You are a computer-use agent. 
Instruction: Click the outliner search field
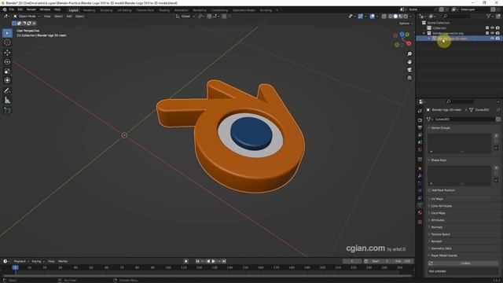click(457, 16)
